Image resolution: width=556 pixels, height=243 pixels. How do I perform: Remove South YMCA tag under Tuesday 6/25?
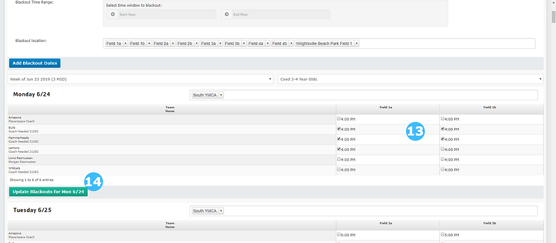(x=221, y=211)
